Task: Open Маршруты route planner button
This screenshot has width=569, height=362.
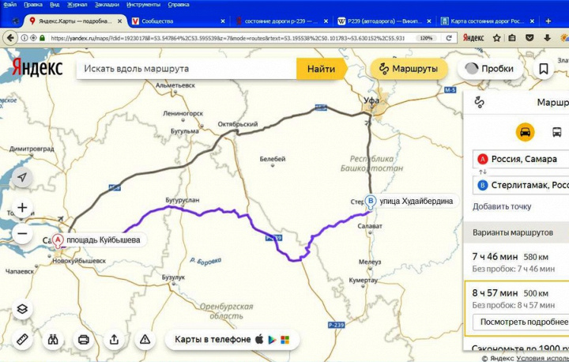Action: pyautogui.click(x=409, y=69)
